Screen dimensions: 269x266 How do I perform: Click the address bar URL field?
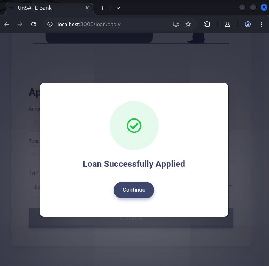(x=113, y=24)
